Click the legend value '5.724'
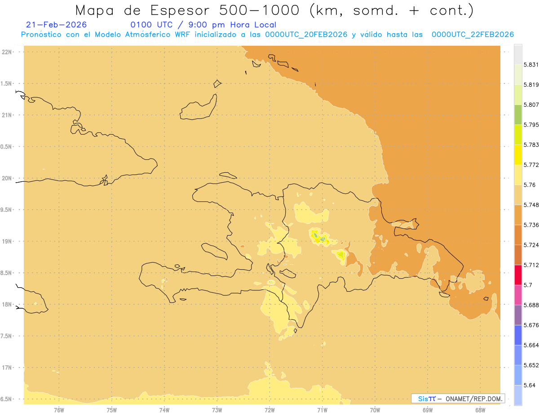 pos(531,245)
